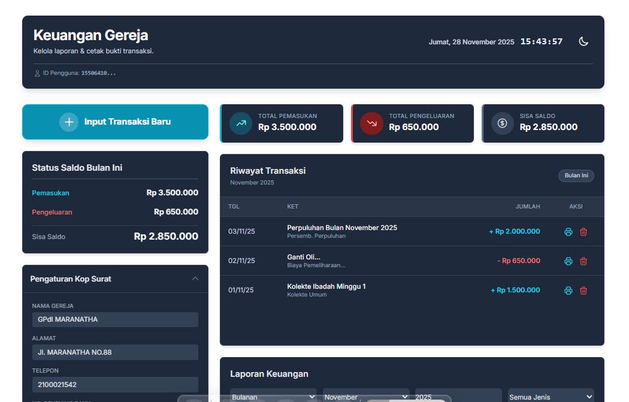
Task: Click the plus icon on Input Transaksi Baru
Action: [69, 122]
